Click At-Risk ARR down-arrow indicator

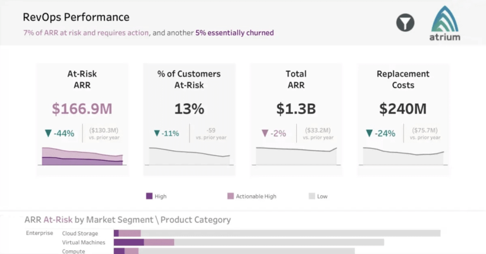(x=48, y=134)
